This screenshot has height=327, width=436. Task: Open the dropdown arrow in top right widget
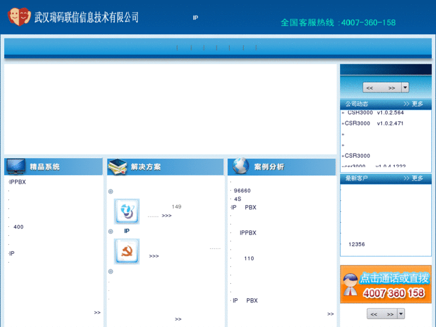405,88
